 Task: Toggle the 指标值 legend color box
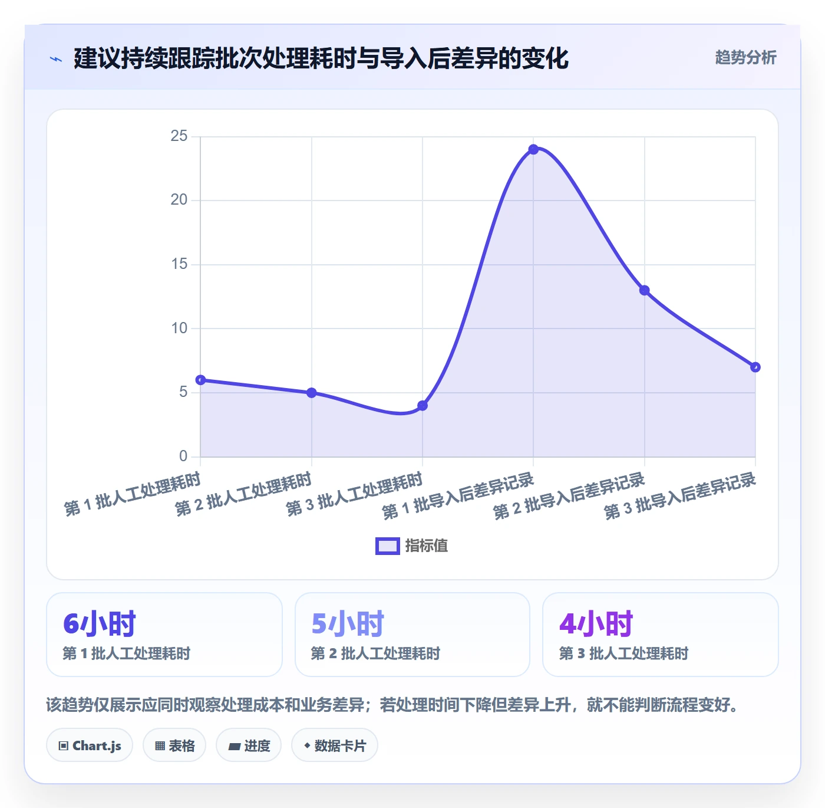[x=388, y=546]
